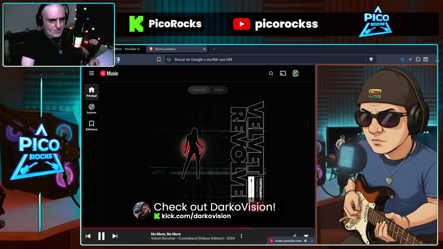Open Explorar in the sidebar
The height and width of the screenshot is (249, 443).
pos(91,109)
